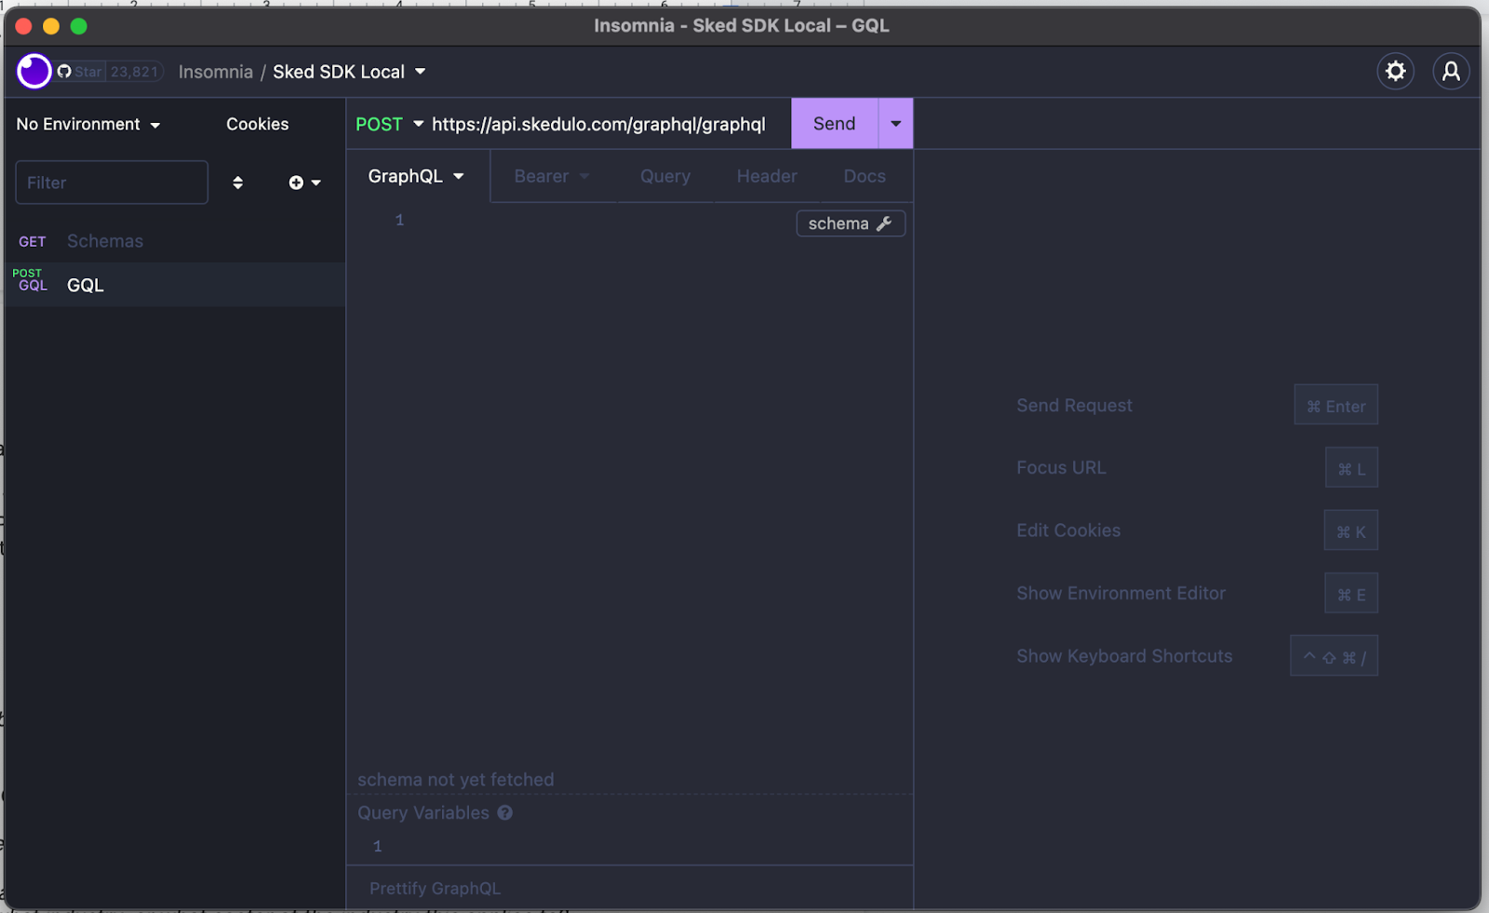
Task: Click the Show Keyboard Shortcuts hint
Action: pos(1124,655)
